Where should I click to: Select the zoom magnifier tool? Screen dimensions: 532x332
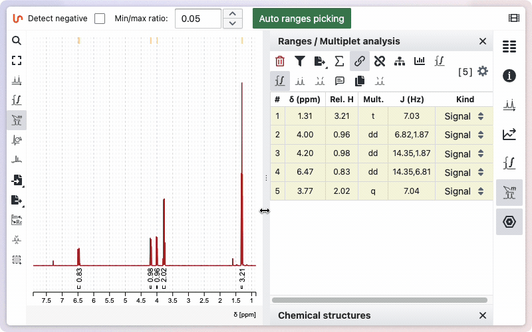pyautogui.click(x=17, y=41)
